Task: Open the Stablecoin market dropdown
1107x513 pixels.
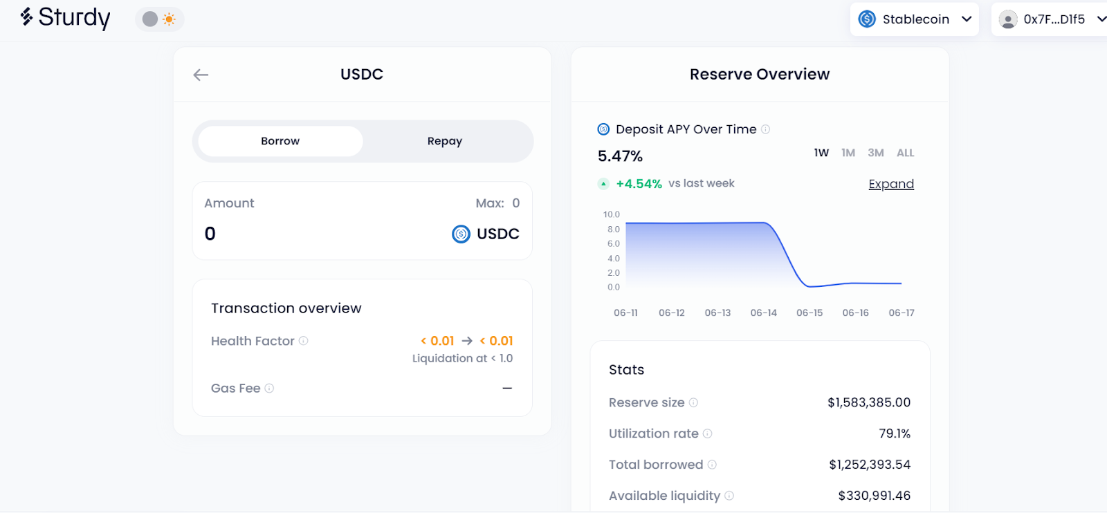Action: pos(915,19)
